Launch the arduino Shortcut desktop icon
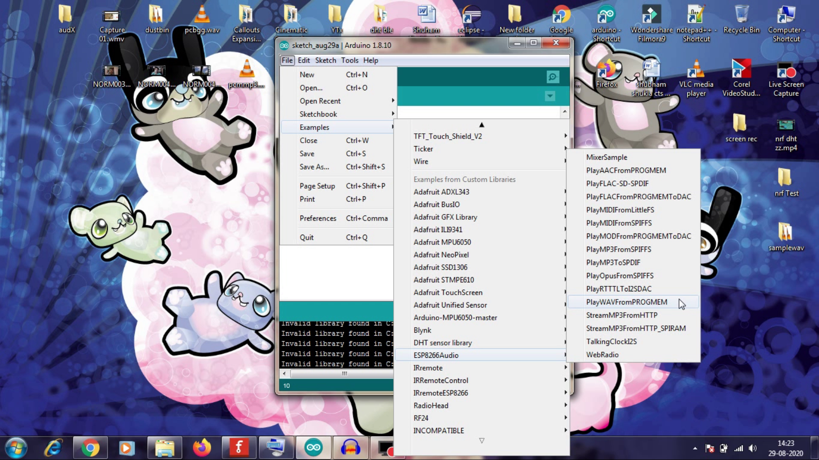The height and width of the screenshot is (460, 819). point(606,23)
